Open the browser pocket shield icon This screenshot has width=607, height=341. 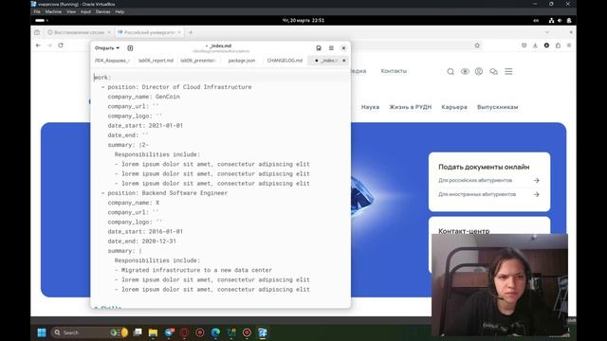(x=524, y=45)
